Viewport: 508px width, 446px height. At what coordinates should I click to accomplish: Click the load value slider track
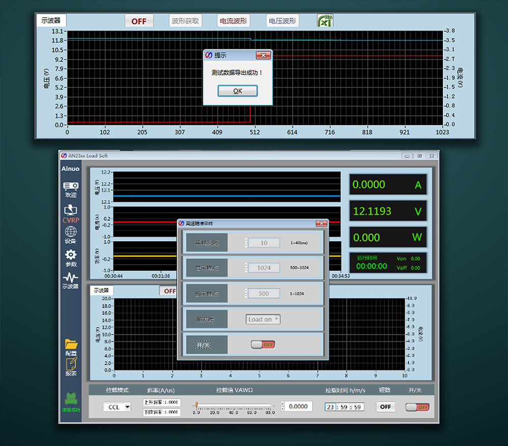click(234, 405)
